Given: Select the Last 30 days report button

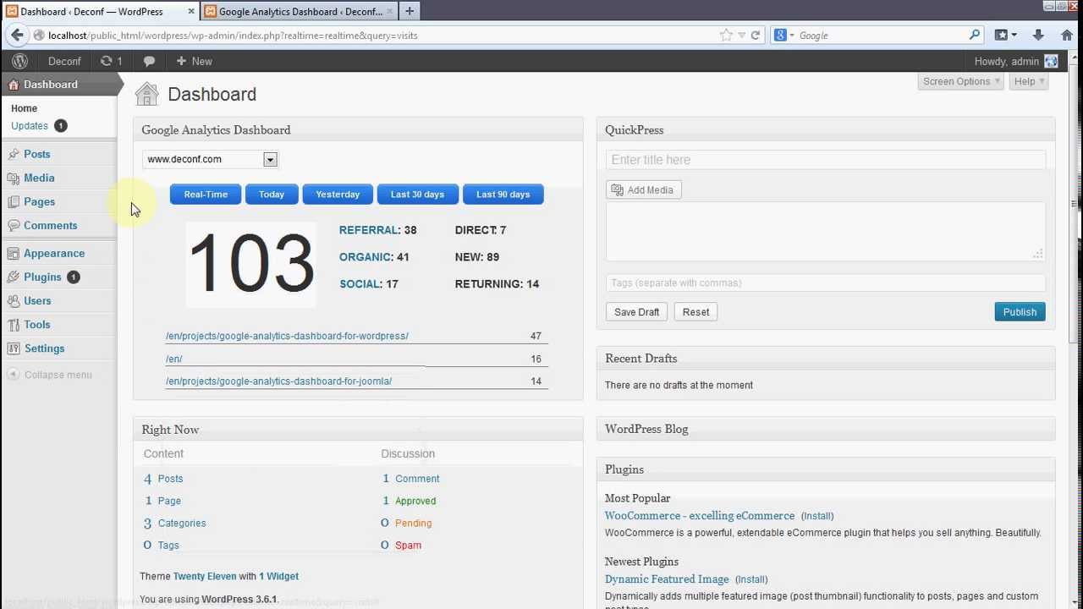Looking at the screenshot, I should coord(417,195).
